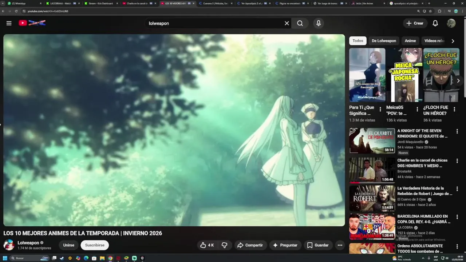Open the YouTube guide hamburger menu

pyautogui.click(x=9, y=23)
